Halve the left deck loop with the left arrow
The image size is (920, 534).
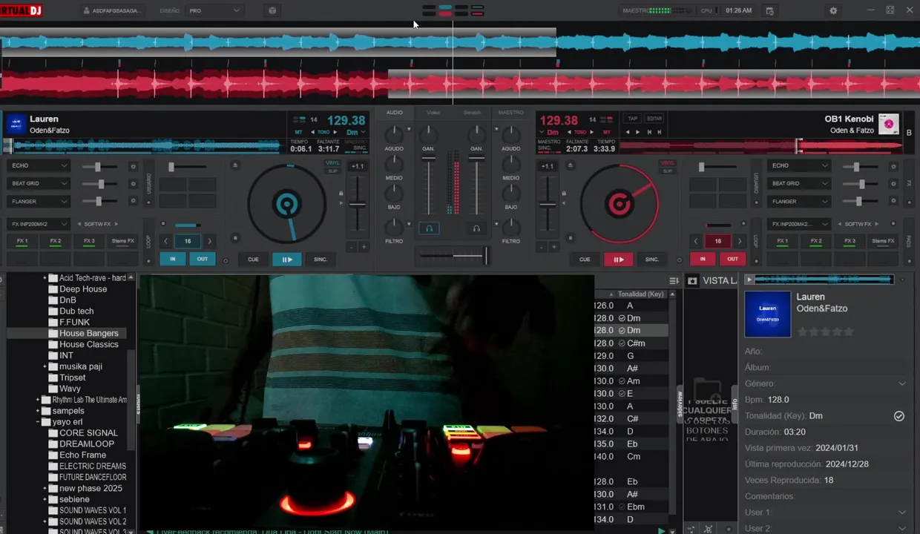[x=165, y=241]
